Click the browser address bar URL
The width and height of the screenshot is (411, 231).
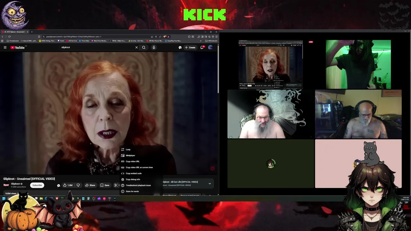tap(74, 37)
